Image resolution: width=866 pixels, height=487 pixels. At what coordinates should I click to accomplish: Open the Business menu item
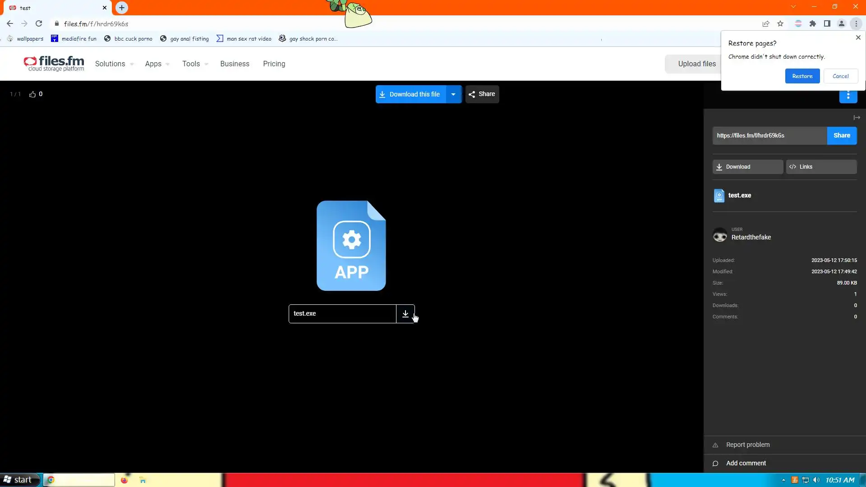pyautogui.click(x=235, y=64)
